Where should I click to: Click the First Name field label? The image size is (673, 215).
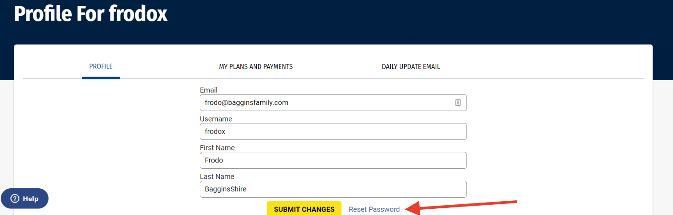tap(217, 148)
